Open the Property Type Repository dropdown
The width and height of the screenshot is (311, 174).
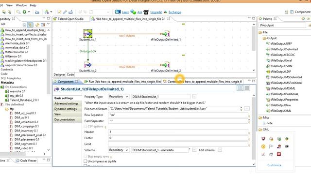[119, 97]
